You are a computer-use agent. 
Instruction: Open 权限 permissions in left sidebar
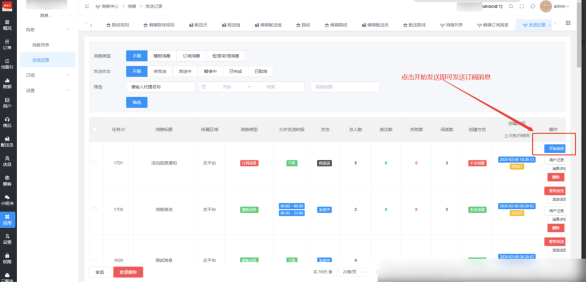(x=7, y=259)
